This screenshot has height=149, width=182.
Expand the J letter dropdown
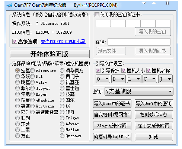[165, 79]
